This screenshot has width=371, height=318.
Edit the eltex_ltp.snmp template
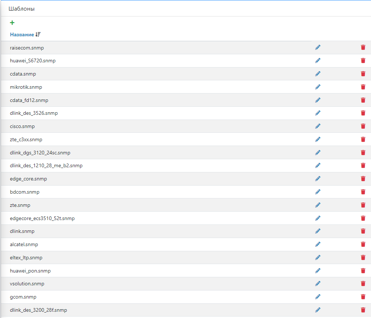coord(318,257)
